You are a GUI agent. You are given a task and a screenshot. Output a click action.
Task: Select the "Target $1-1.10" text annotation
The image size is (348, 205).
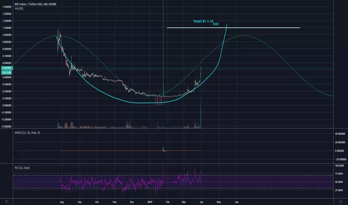[x=203, y=21]
